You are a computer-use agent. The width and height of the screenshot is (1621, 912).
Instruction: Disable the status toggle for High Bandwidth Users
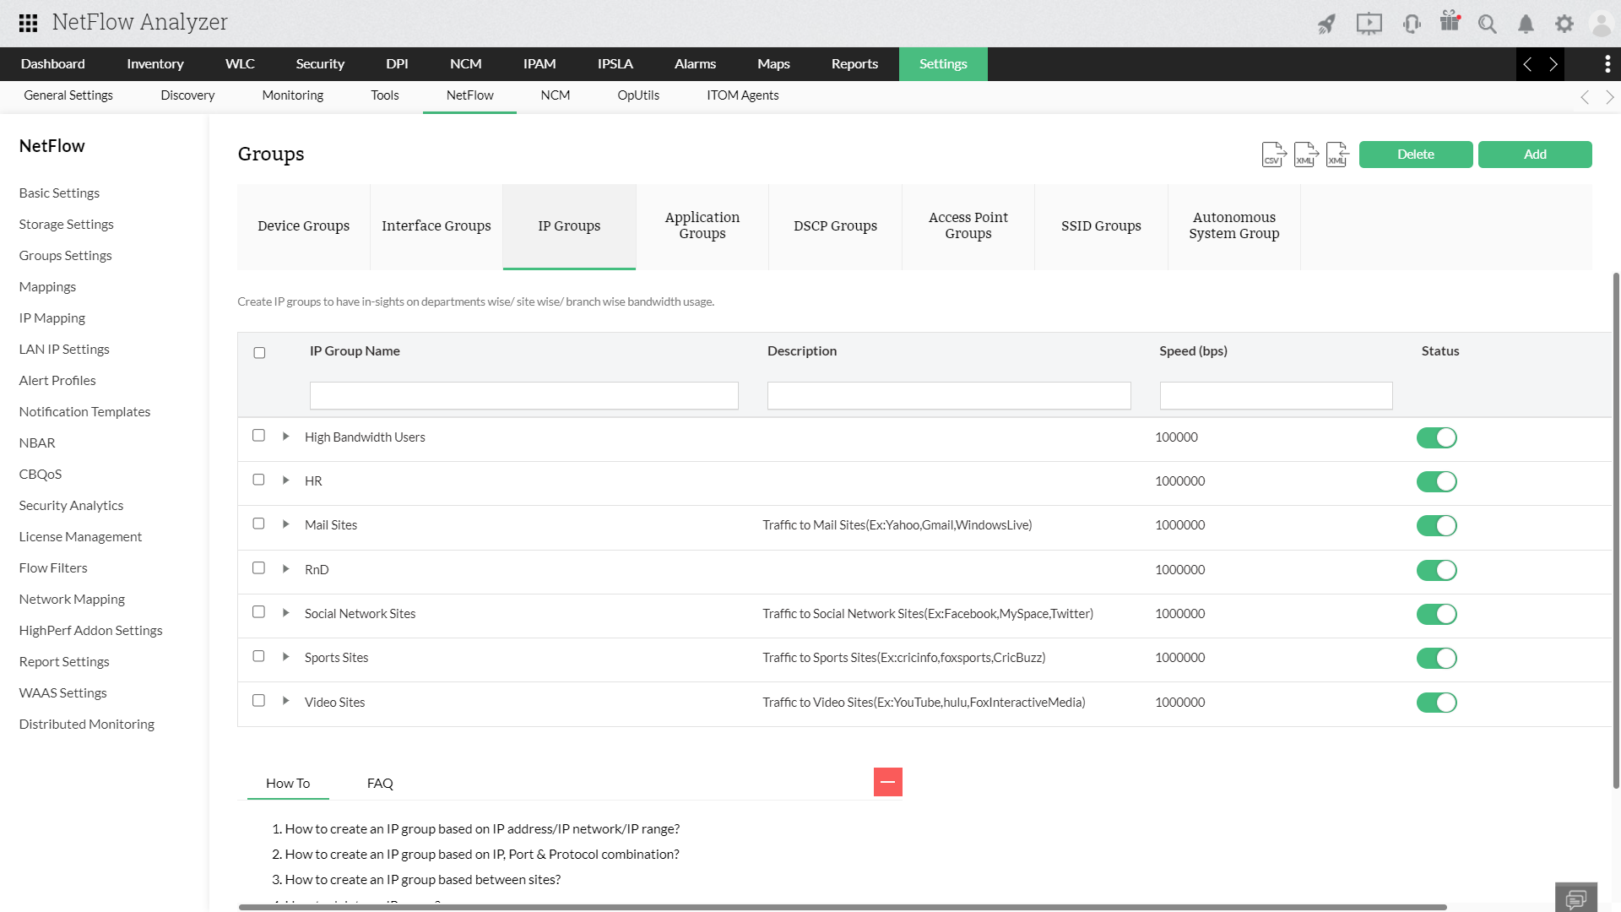[x=1436, y=437]
